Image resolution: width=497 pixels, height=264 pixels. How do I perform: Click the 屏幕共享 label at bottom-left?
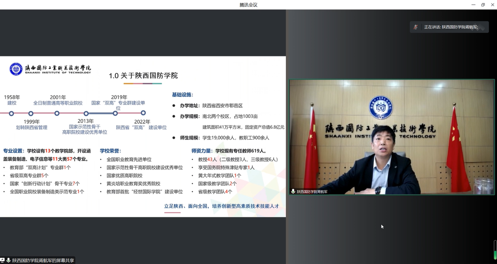pyautogui.click(x=43, y=260)
